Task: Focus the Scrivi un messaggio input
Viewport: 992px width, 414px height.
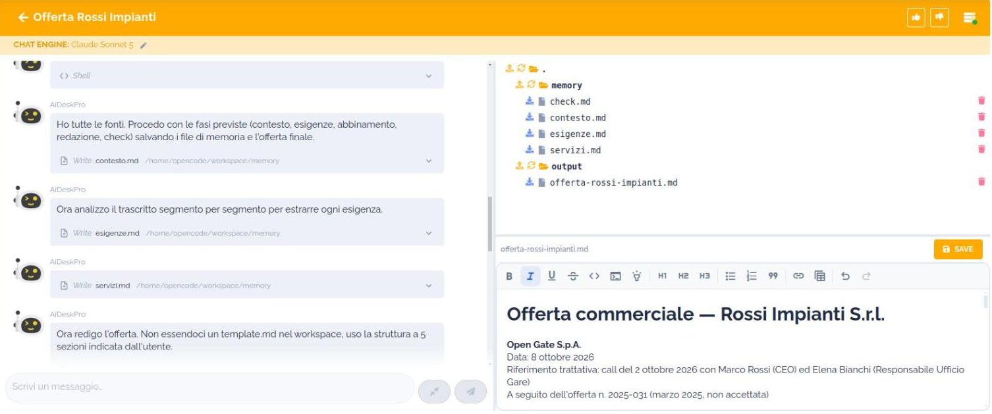Action: tap(209, 387)
